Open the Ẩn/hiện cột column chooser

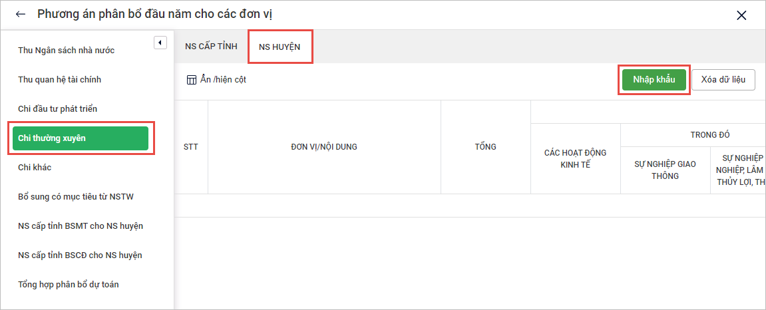223,80
